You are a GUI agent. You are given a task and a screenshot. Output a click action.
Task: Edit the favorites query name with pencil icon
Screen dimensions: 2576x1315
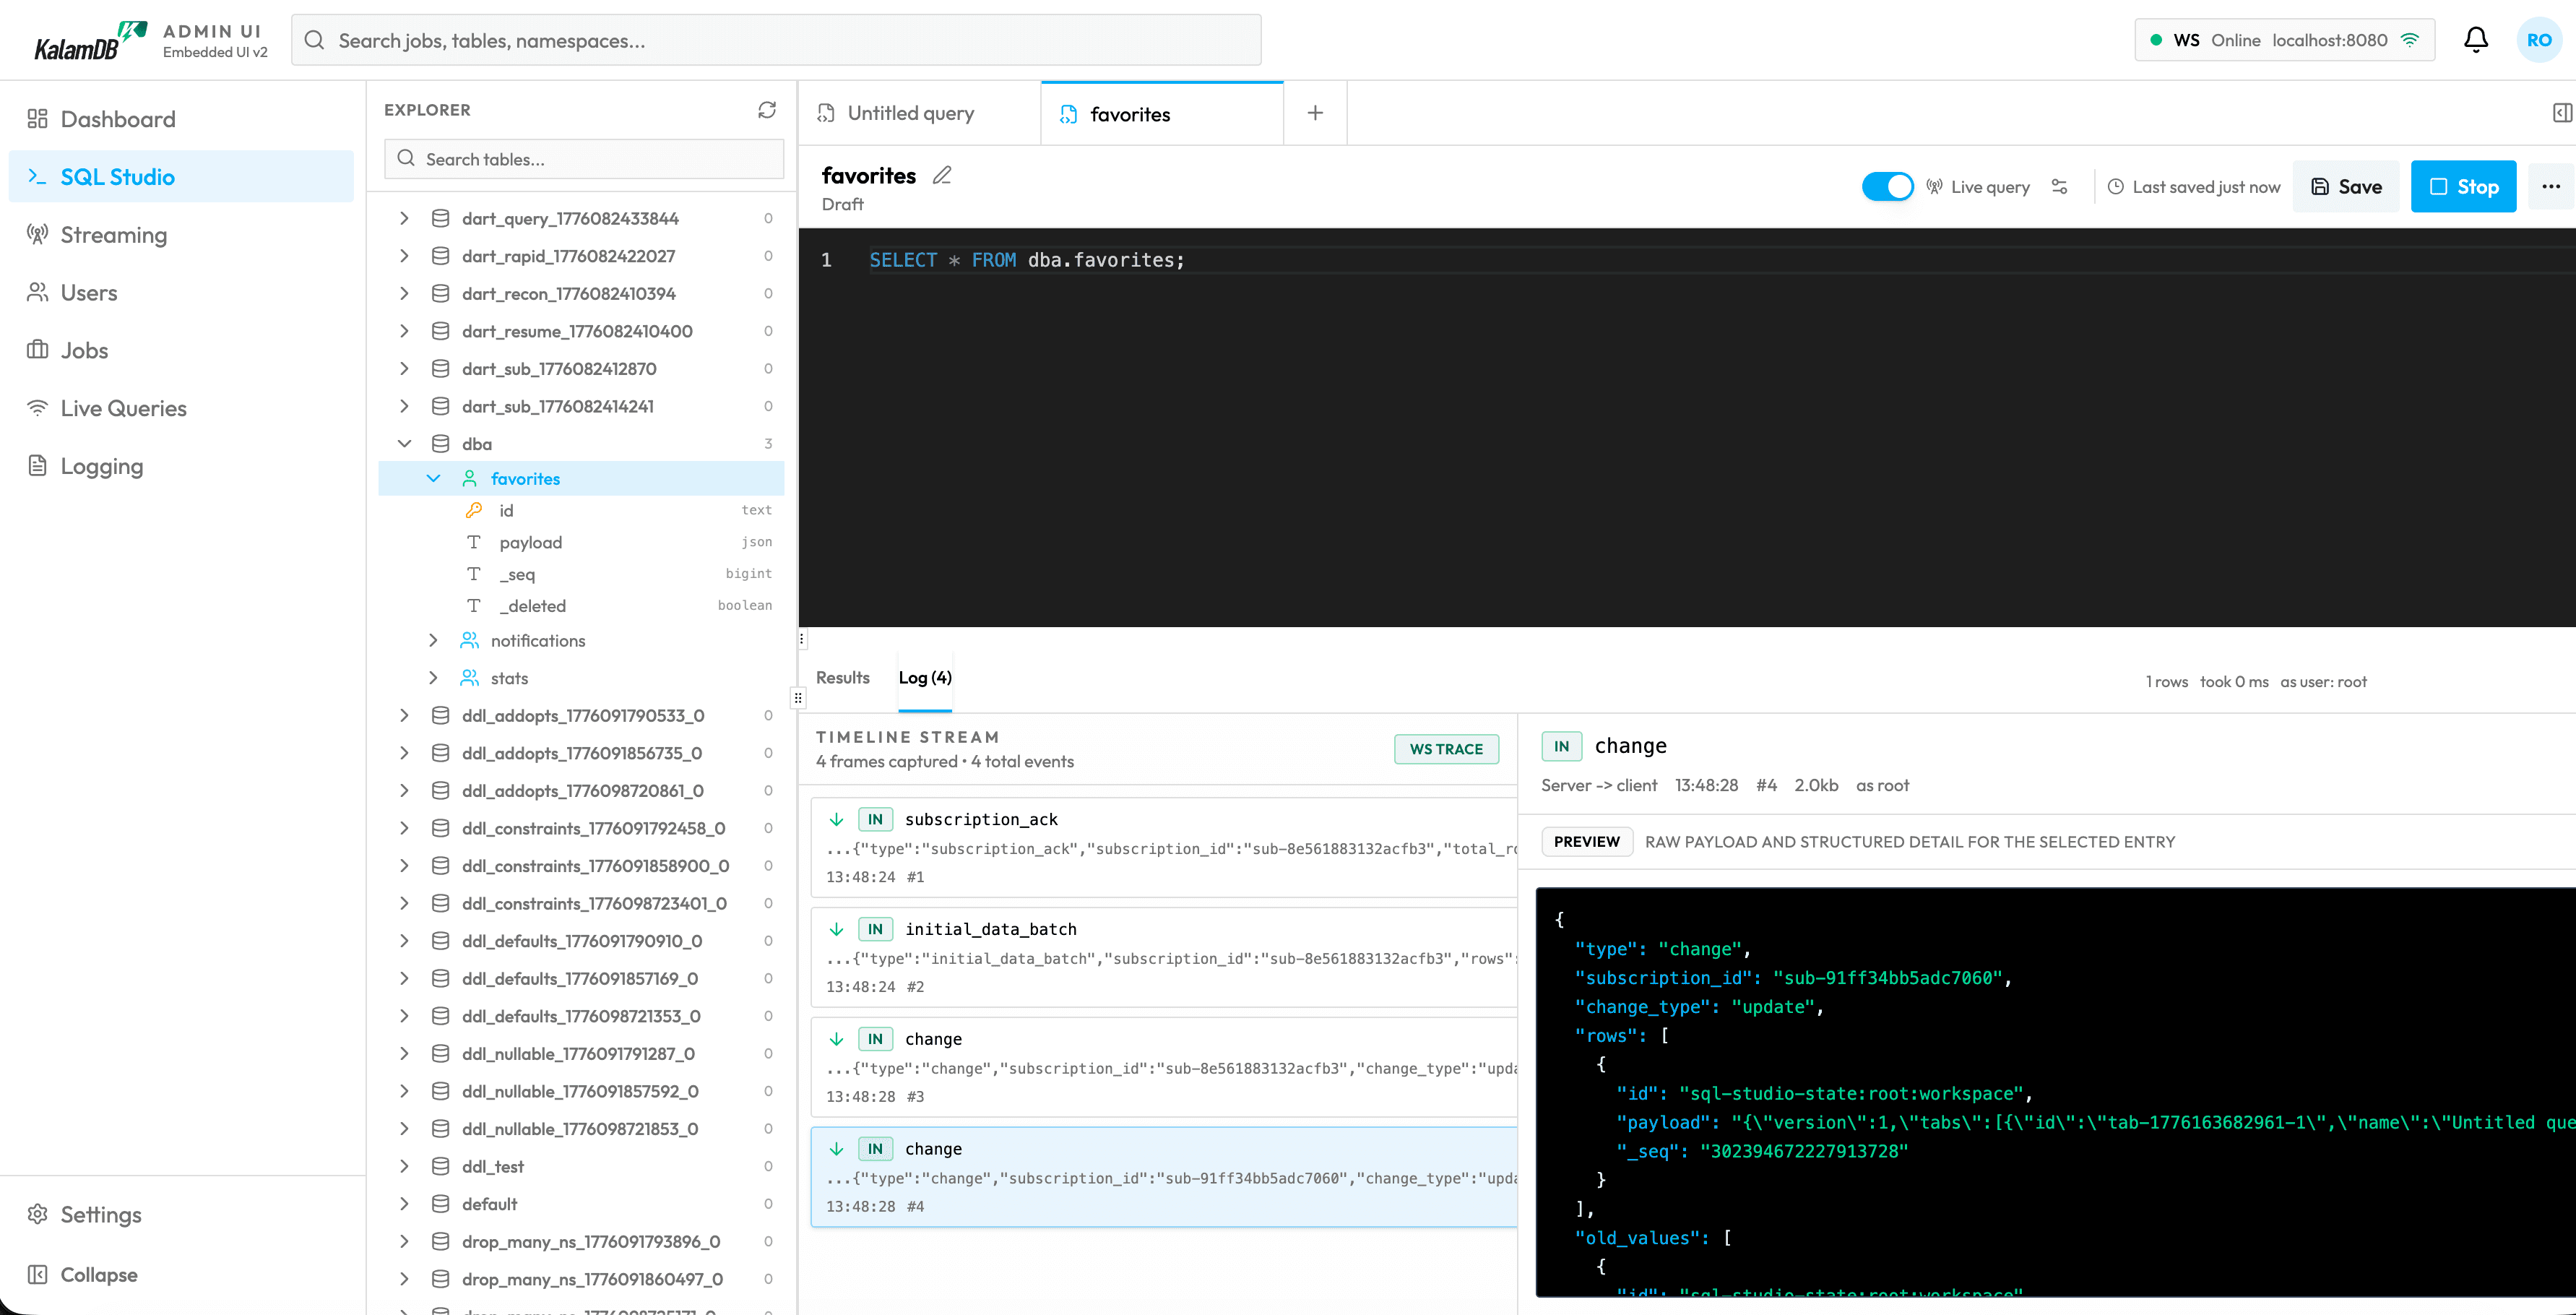point(941,174)
